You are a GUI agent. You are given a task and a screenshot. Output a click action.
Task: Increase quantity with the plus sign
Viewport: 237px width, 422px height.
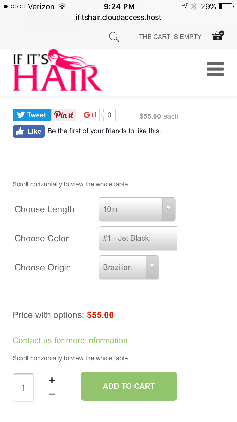[x=52, y=380]
